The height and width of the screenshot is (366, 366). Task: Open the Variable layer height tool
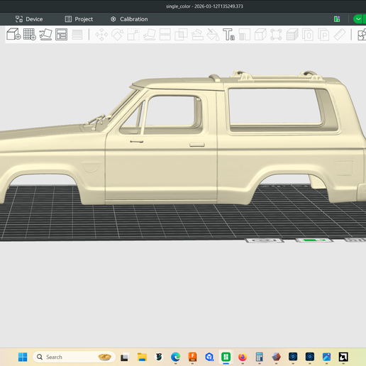click(x=77, y=35)
